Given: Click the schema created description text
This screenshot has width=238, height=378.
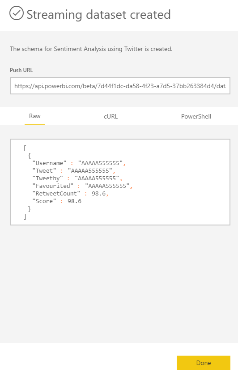Looking at the screenshot, I should click(x=91, y=49).
